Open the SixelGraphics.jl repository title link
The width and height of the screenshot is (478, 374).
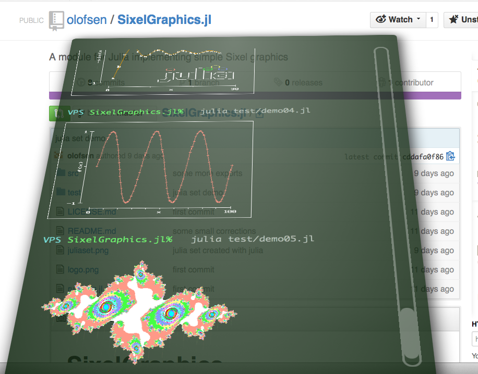pyautogui.click(x=164, y=19)
